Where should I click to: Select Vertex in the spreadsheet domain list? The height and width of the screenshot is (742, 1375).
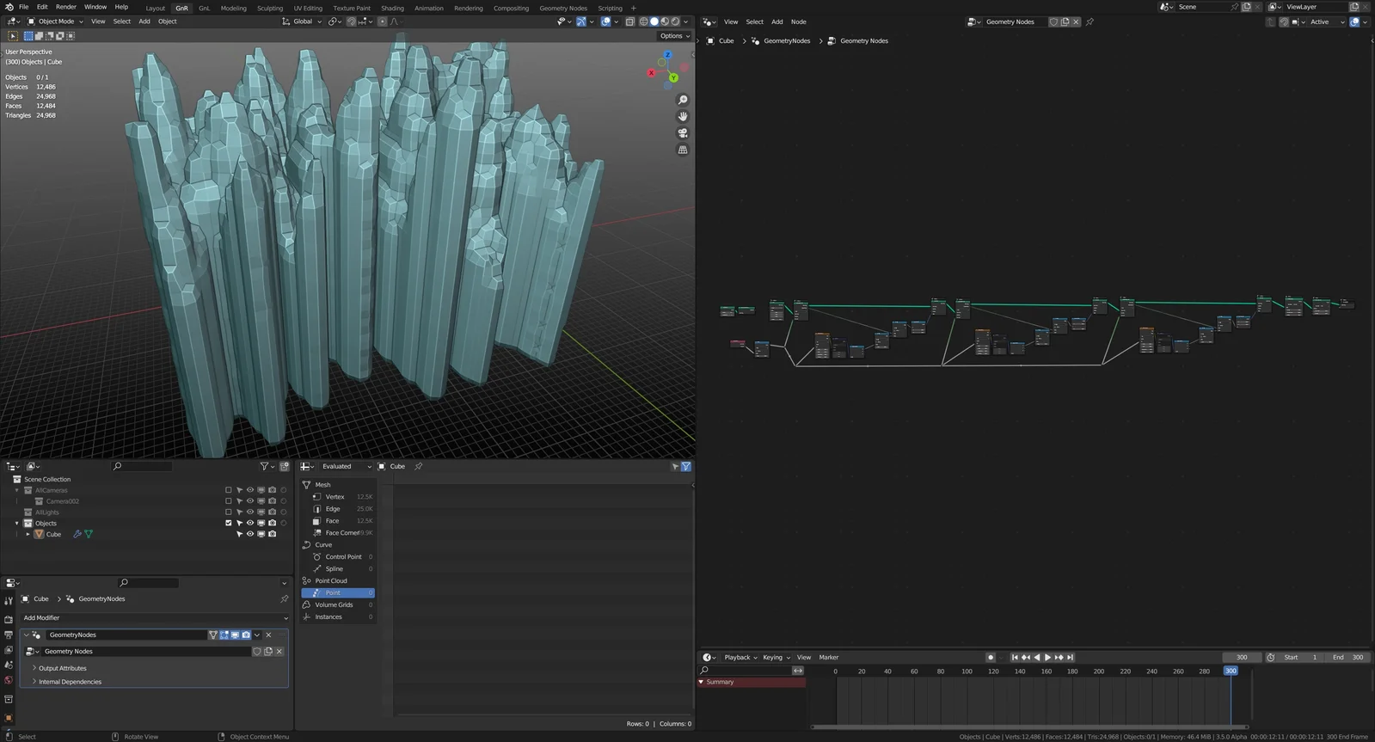pyautogui.click(x=335, y=497)
